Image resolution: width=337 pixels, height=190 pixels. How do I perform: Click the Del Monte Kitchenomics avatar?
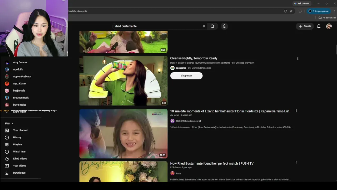[172, 68]
